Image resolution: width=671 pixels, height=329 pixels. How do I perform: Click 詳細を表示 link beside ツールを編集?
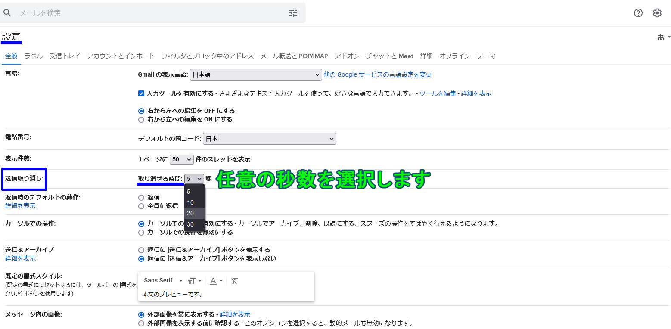(x=476, y=93)
